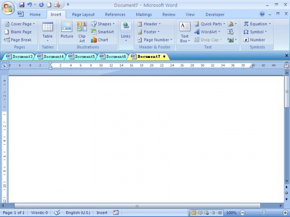Switch to Document6 tab
The width and height of the screenshot is (290, 217).
(113, 57)
